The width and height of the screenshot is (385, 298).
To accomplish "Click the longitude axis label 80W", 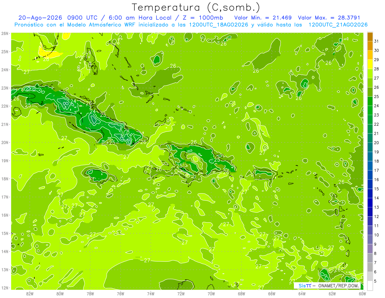I will (60, 293).
